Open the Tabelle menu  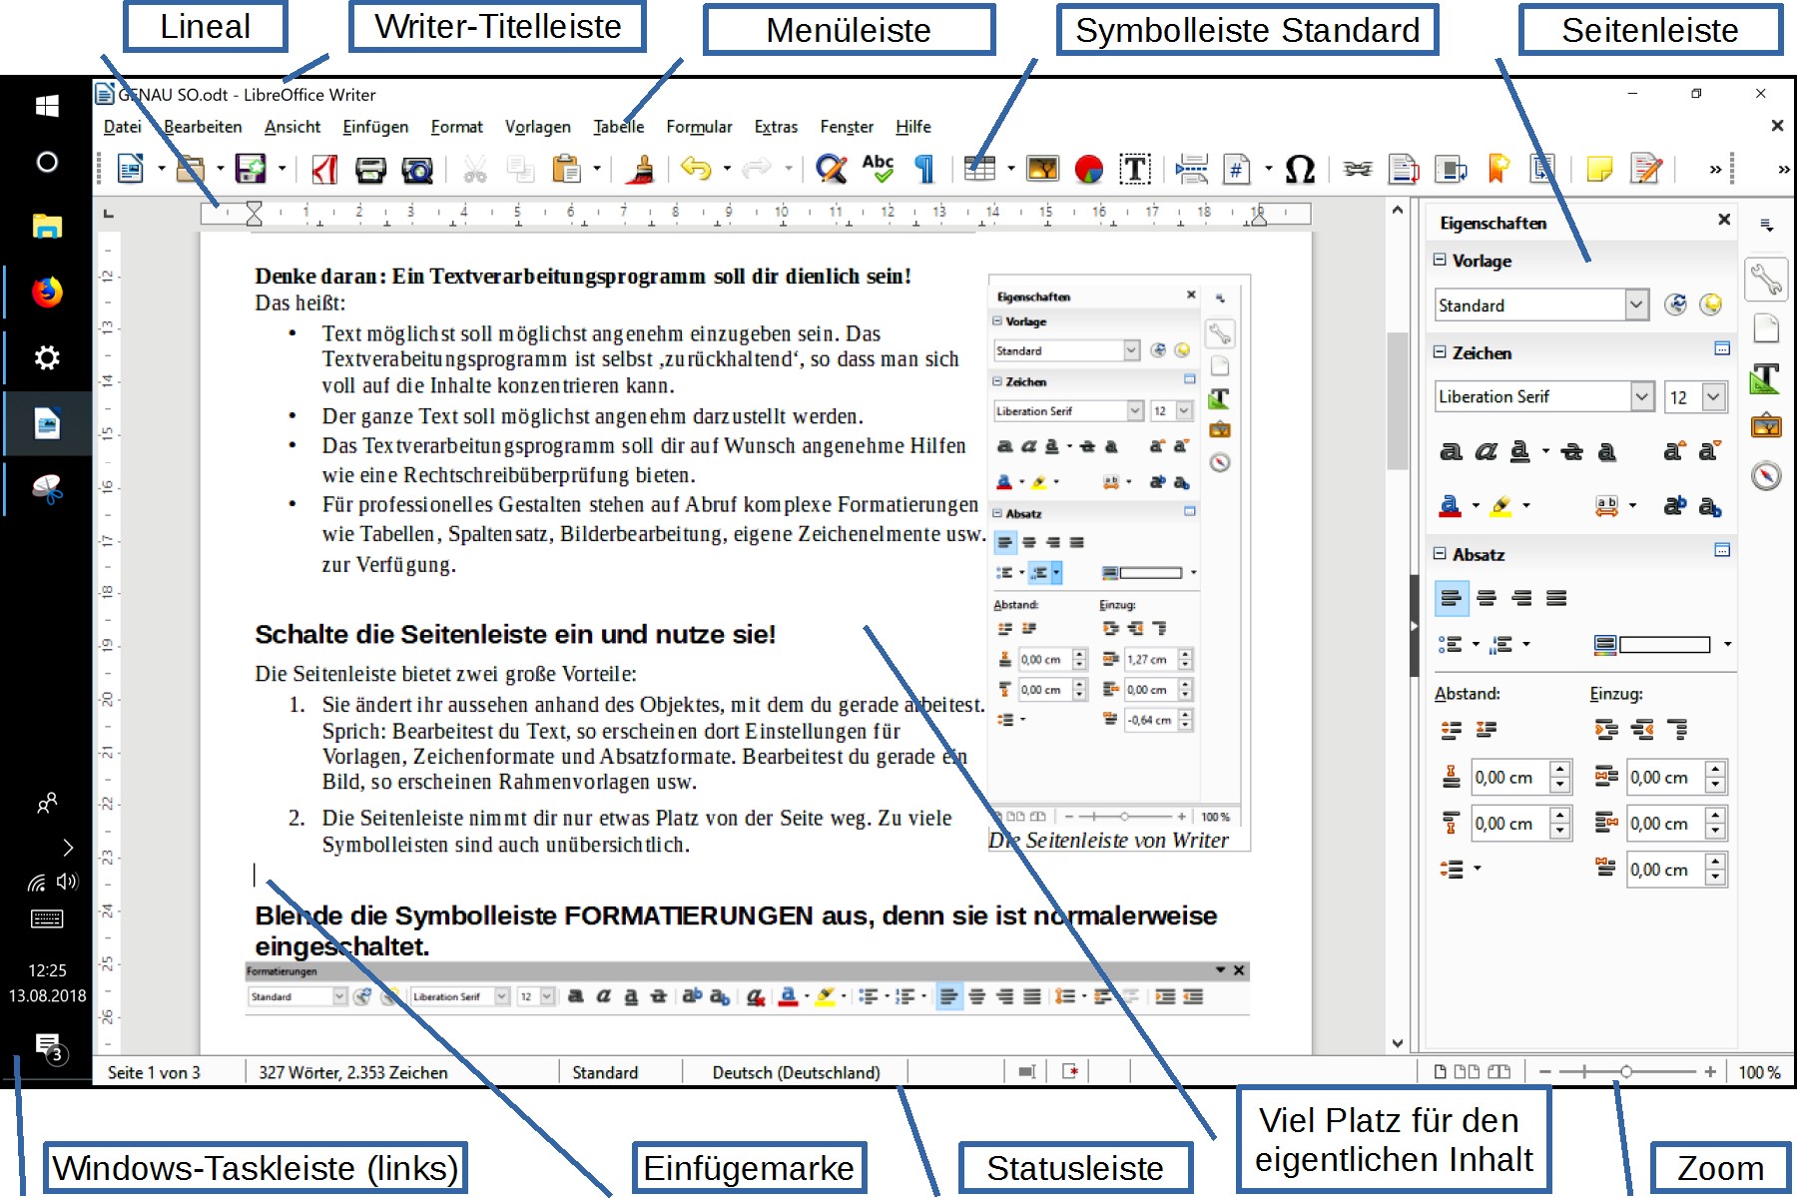click(618, 127)
